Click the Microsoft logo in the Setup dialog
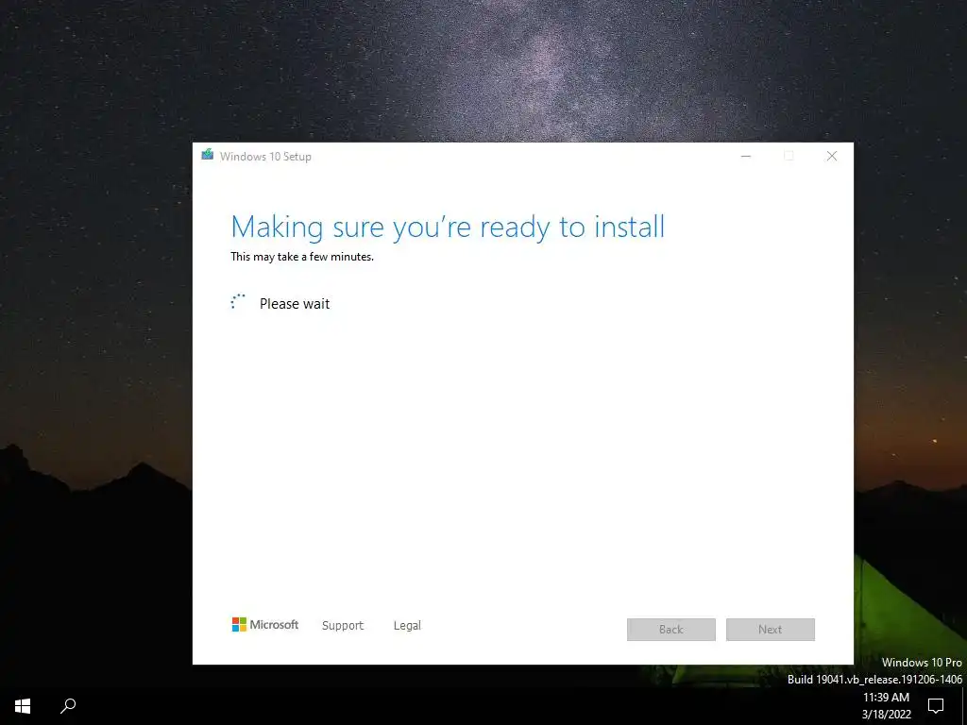The image size is (967, 725). (265, 625)
